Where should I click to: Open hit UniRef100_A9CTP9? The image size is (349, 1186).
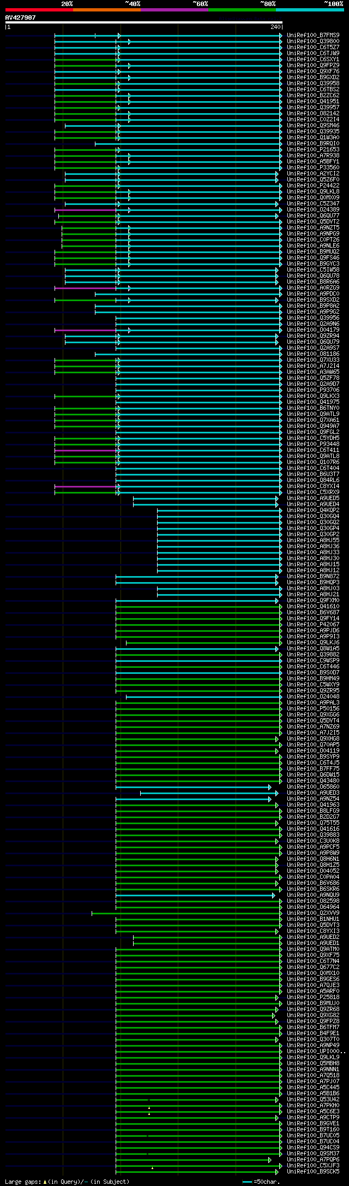313,1117
